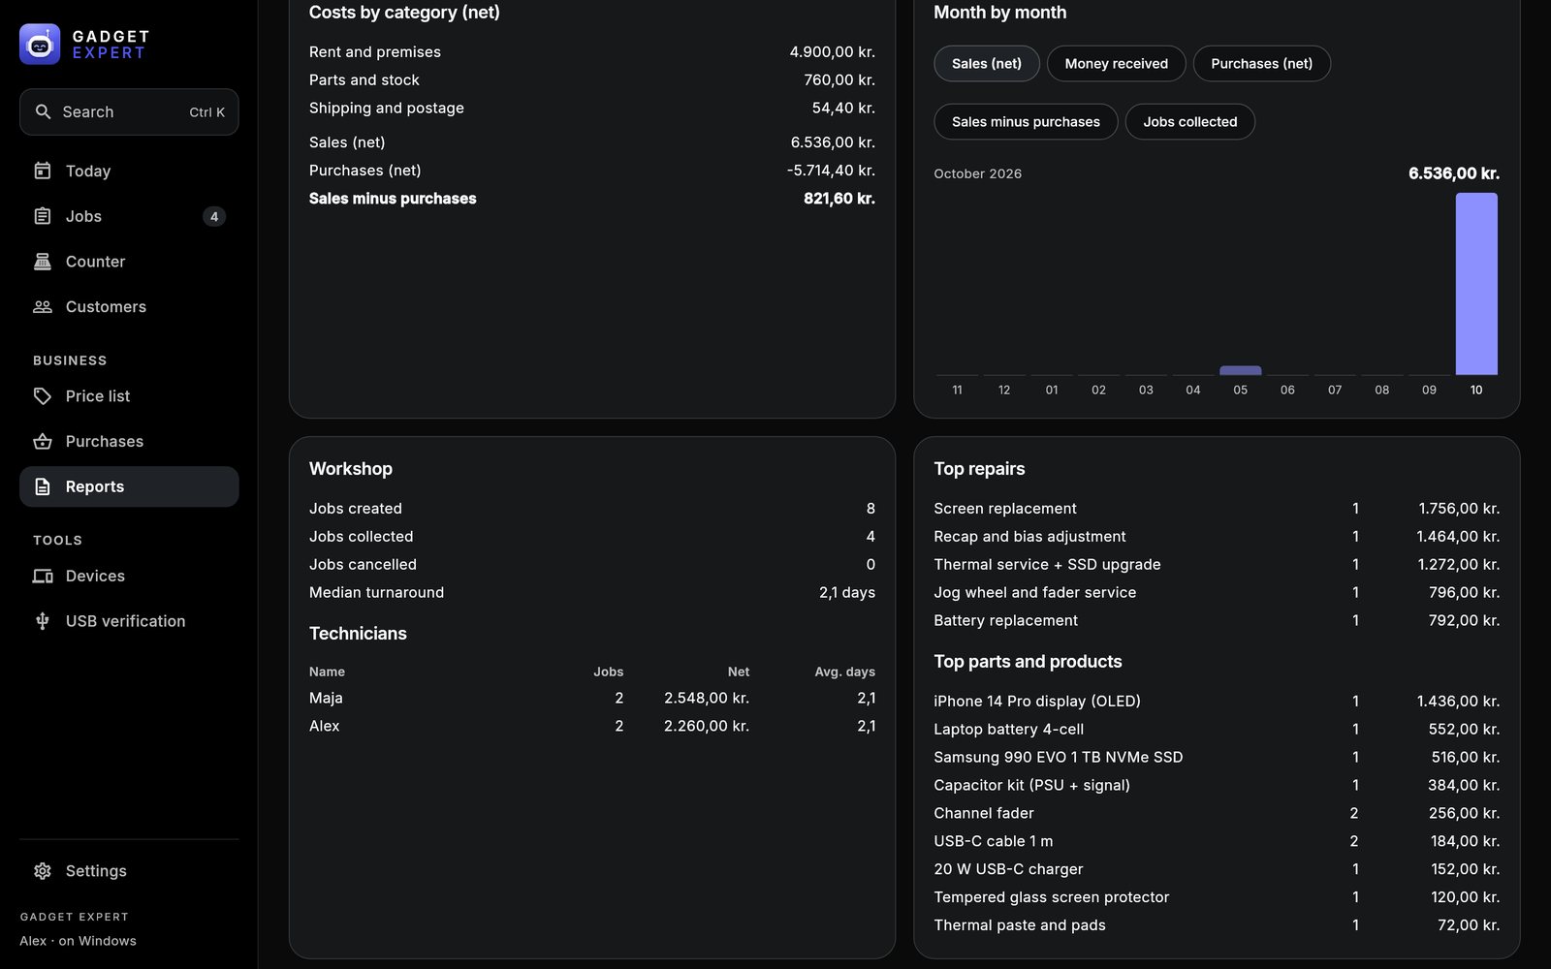Click the Counter cash register icon
Image resolution: width=1551 pixels, height=969 pixels.
click(43, 262)
